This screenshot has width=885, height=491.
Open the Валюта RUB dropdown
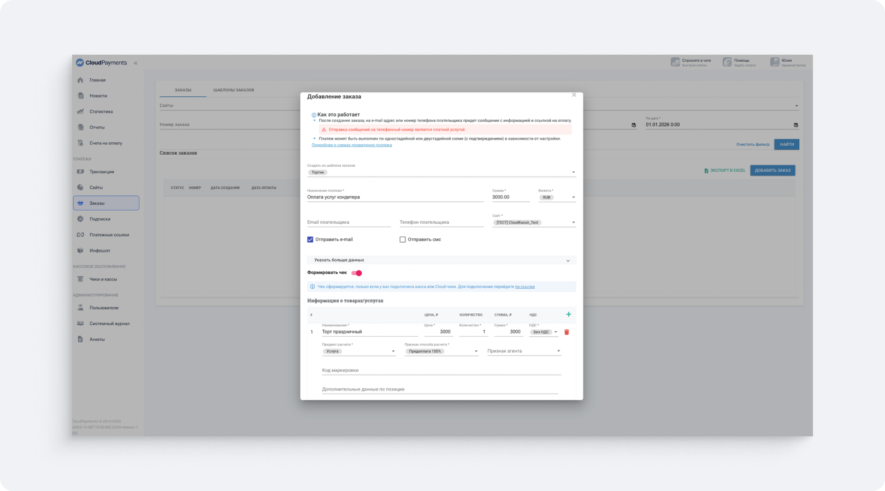(557, 197)
